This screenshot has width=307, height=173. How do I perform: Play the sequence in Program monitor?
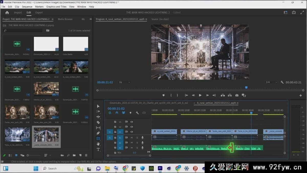(200, 95)
